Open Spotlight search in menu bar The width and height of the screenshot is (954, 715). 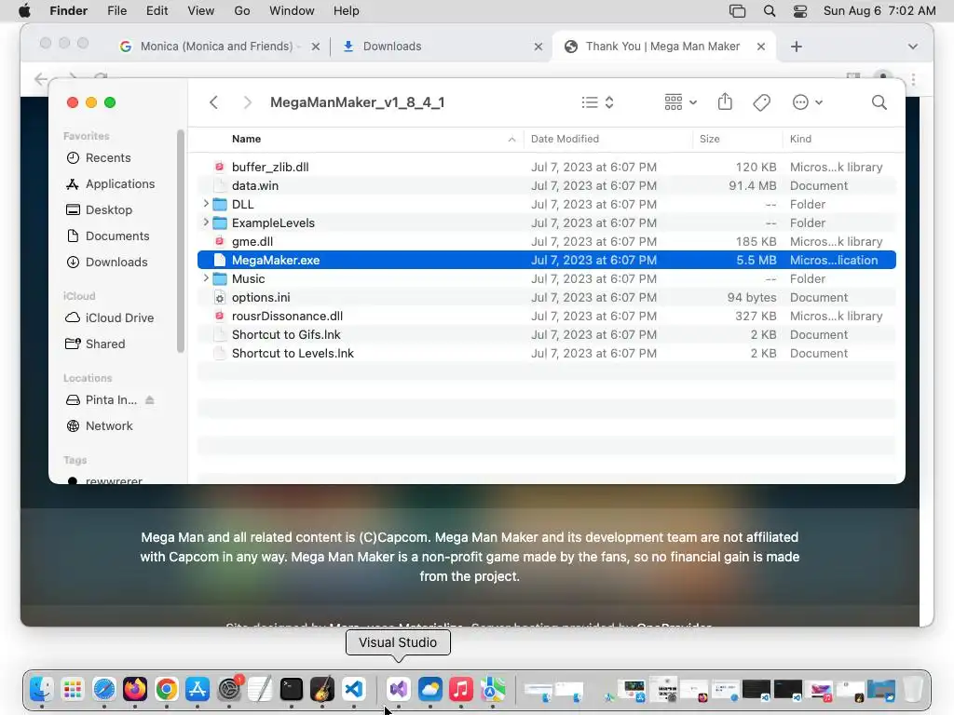point(769,11)
